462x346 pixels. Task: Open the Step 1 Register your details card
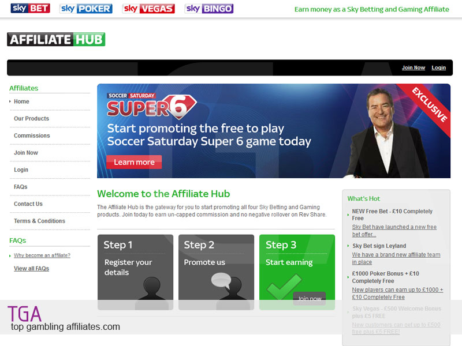[136, 272]
